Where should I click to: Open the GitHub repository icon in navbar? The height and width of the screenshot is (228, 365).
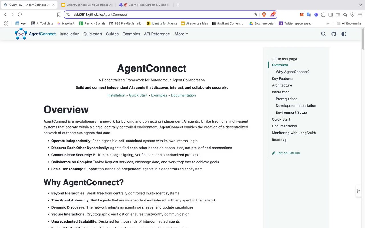point(334,34)
